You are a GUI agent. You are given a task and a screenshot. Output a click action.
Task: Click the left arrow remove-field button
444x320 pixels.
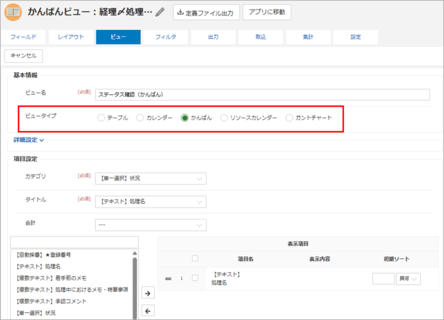click(148, 311)
